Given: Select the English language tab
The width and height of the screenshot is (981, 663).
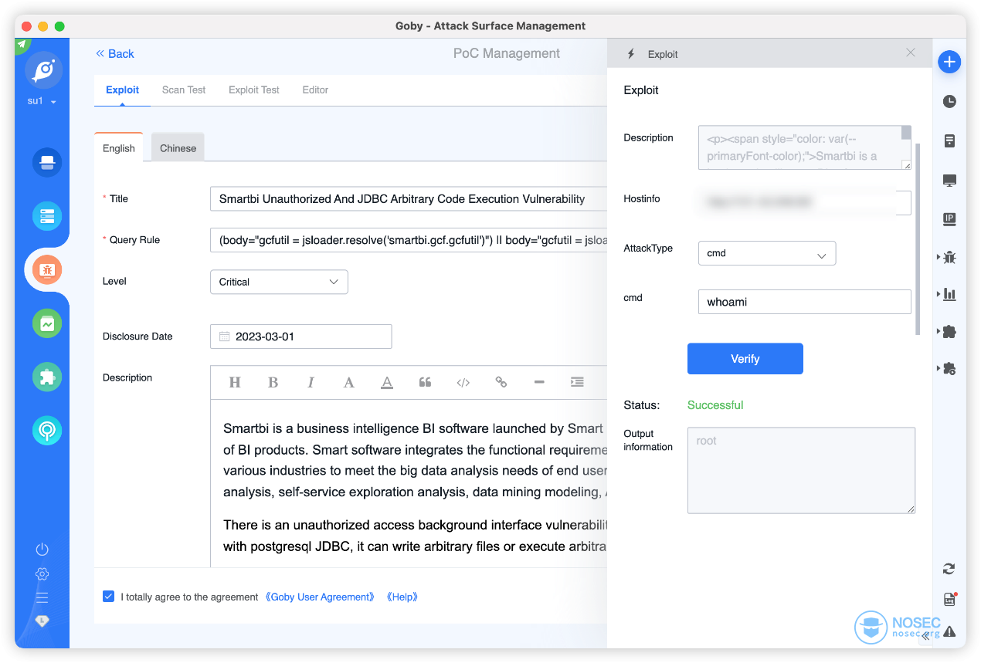Looking at the screenshot, I should click(119, 147).
